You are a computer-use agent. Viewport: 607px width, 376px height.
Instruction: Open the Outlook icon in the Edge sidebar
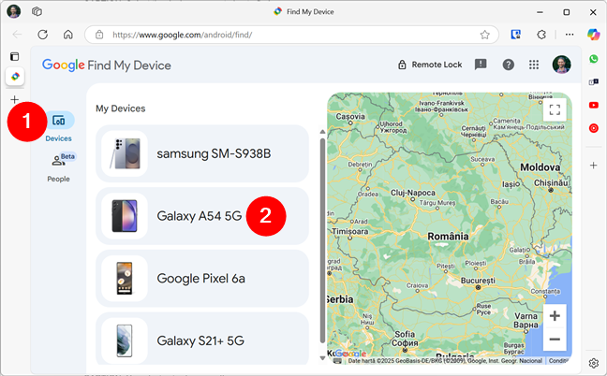(594, 82)
